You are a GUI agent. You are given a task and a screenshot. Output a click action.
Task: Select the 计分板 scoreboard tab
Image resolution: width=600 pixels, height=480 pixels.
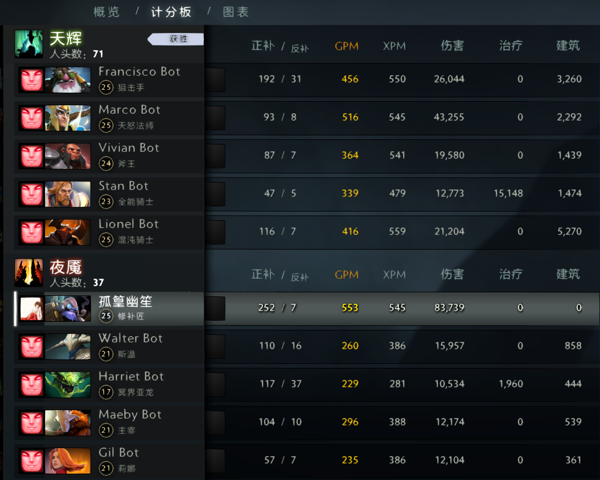171,12
